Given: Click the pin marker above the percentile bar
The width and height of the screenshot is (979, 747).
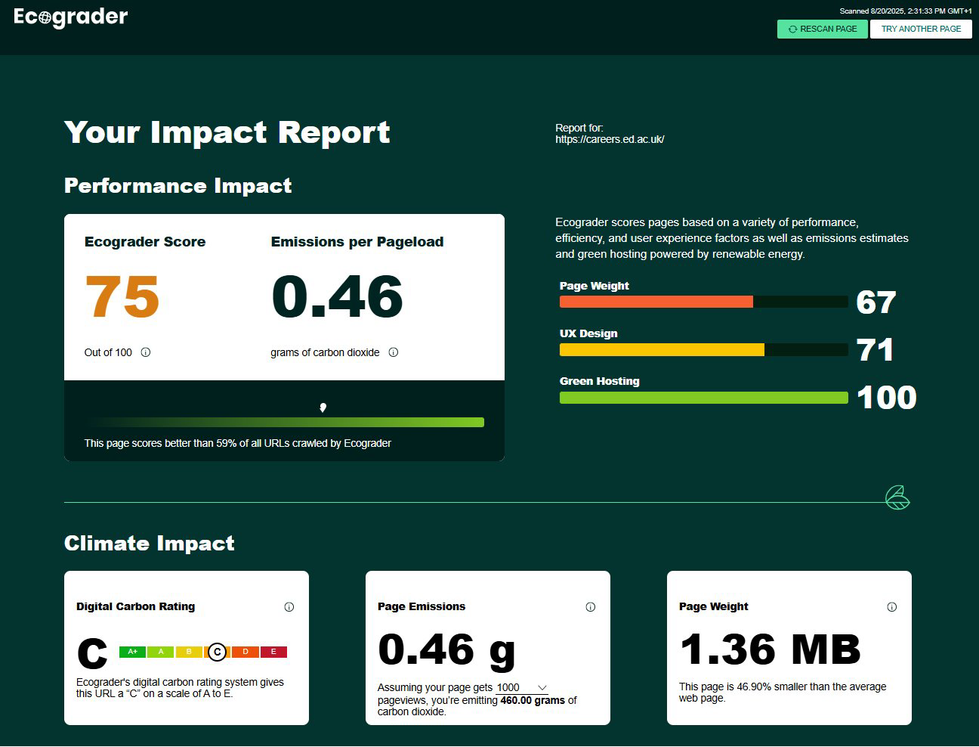Looking at the screenshot, I should tap(323, 408).
